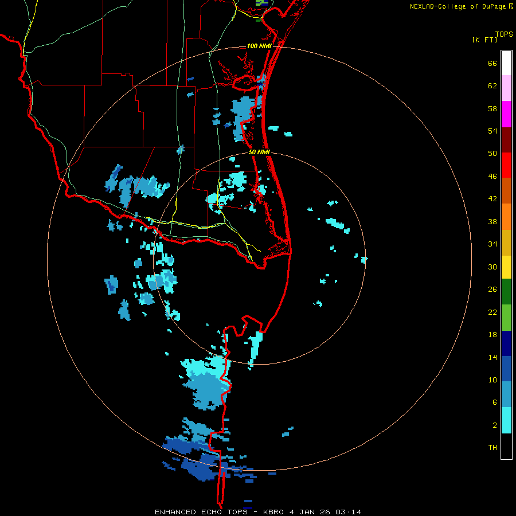The image size is (516, 516).
Task: Select the "46" scale value
Action: pos(492,177)
